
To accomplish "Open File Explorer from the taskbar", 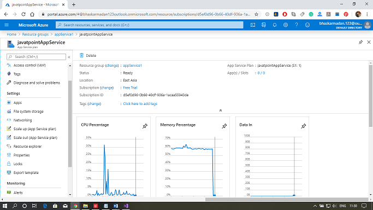I will click(x=85, y=206).
